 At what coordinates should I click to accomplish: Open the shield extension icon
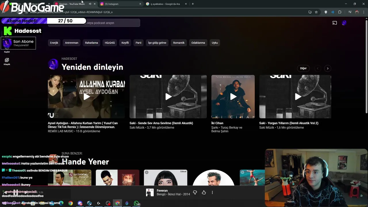pos(326,12)
